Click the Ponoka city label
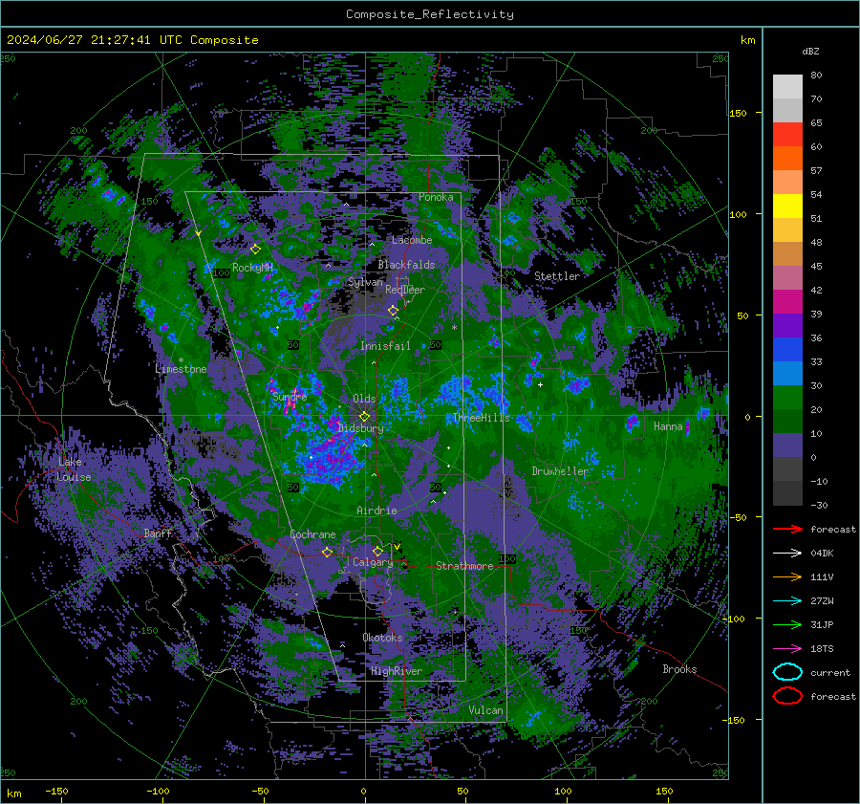 click(436, 197)
